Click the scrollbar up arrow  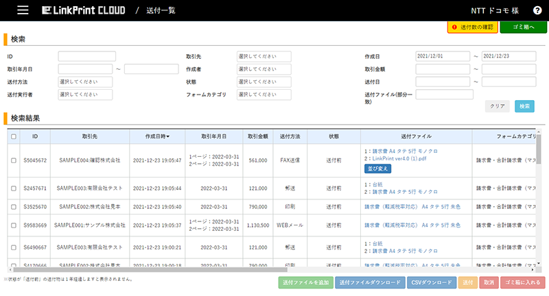pos(539,132)
